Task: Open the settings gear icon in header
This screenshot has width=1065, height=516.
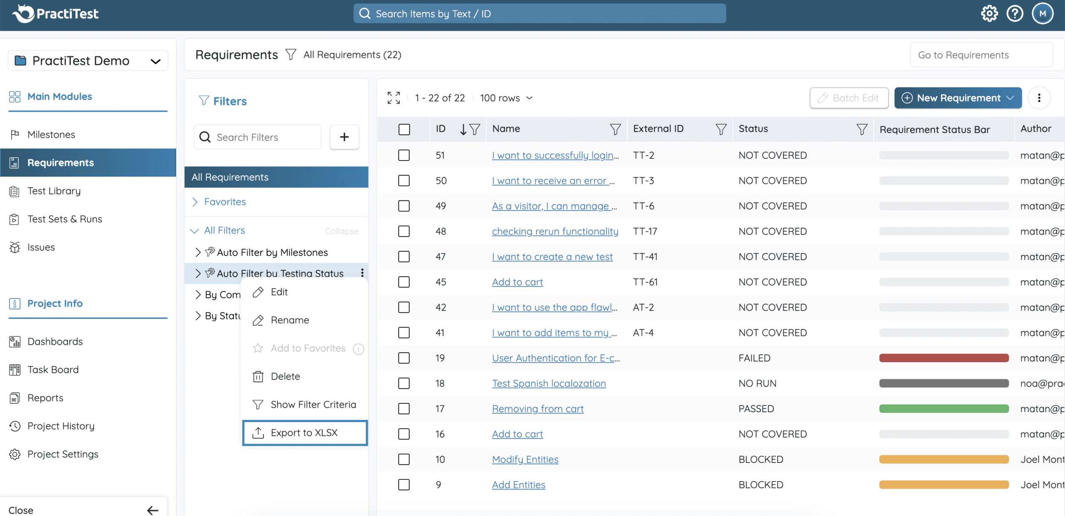Action: pyautogui.click(x=989, y=14)
